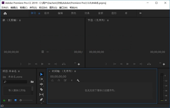Select the Selection arrow tool
The height and width of the screenshot is (108, 170).
[41, 74]
